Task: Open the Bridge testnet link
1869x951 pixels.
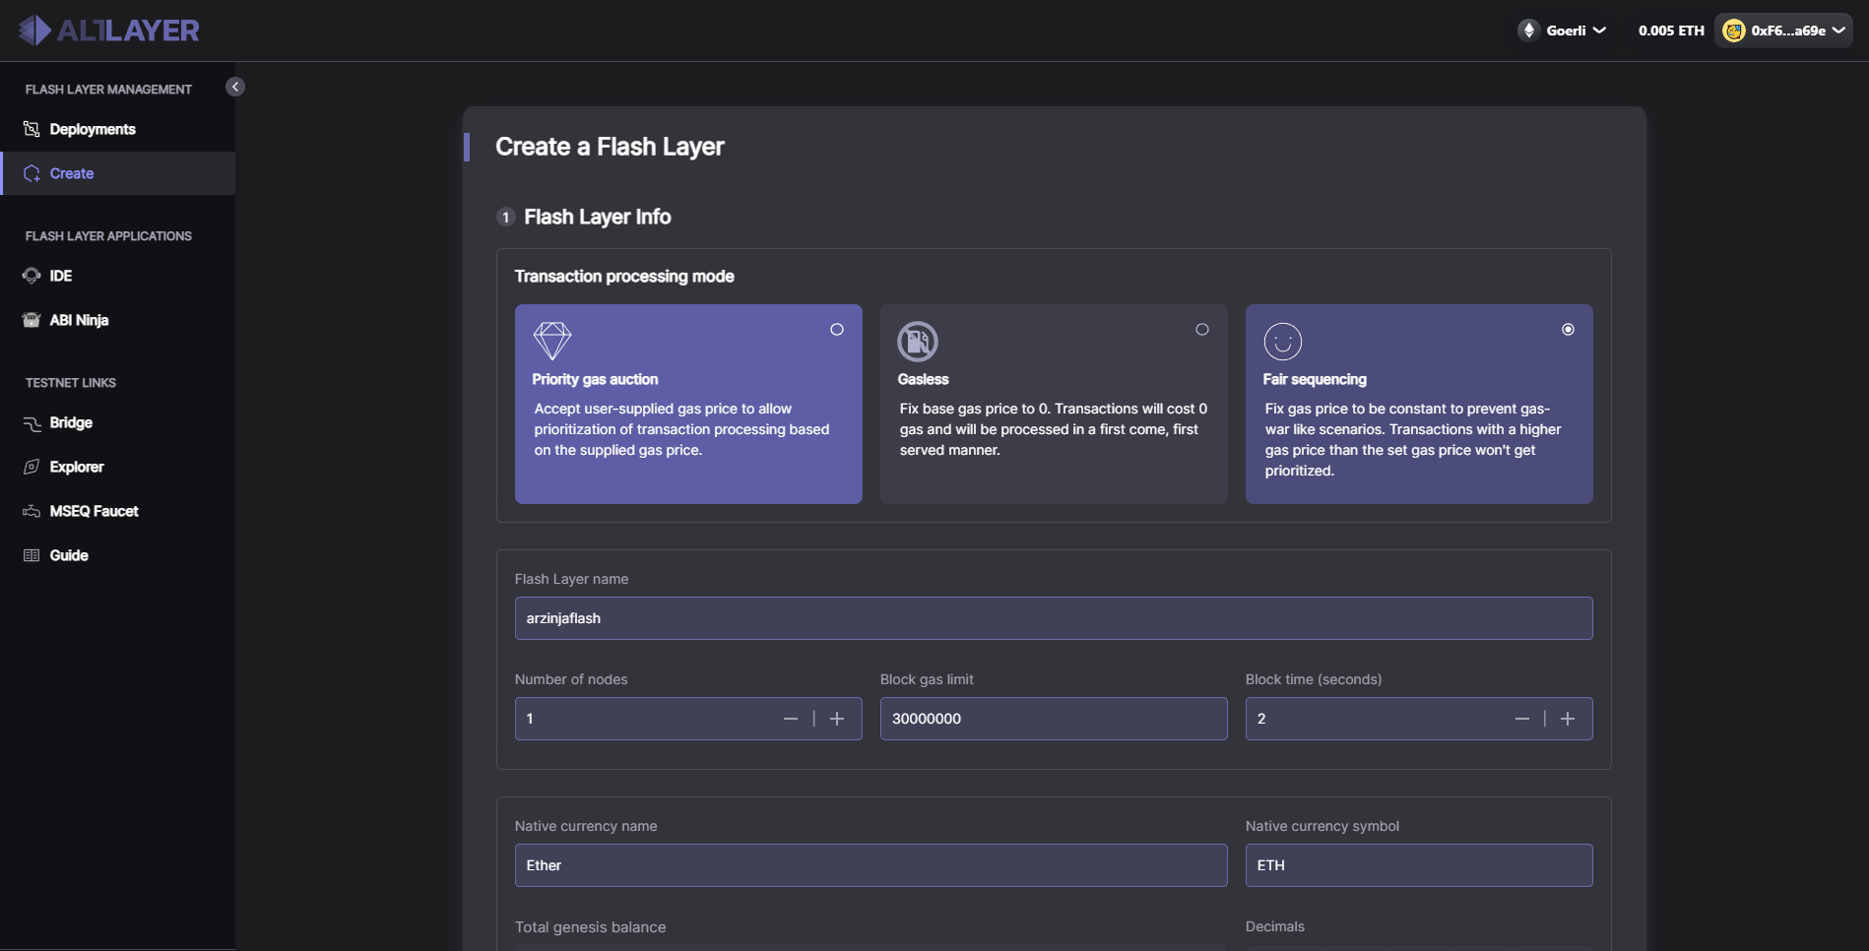Action: pos(71,422)
